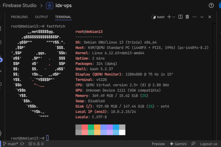
Task: Click the Shell bash 5.2.37 line
Action: tap(94, 69)
